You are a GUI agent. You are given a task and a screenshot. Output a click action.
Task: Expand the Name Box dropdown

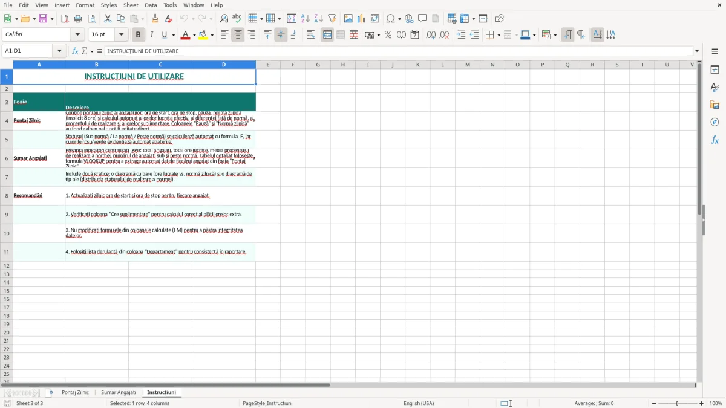[x=60, y=51]
